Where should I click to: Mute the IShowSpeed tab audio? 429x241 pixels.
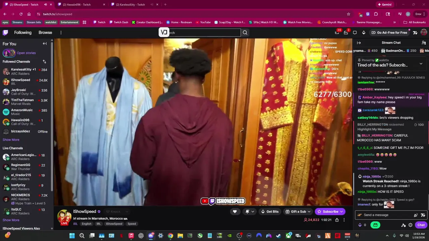click(x=45, y=4)
